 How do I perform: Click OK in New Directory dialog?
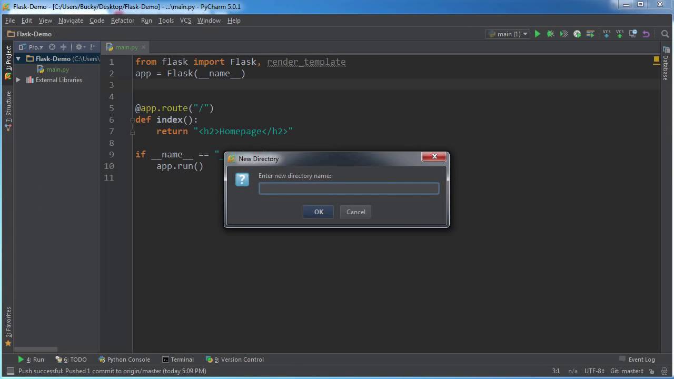coord(319,212)
